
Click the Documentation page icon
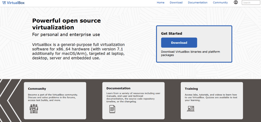pos(112,109)
